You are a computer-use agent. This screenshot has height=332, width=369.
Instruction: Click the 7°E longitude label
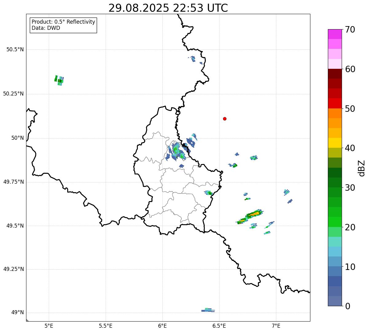point(276,326)
